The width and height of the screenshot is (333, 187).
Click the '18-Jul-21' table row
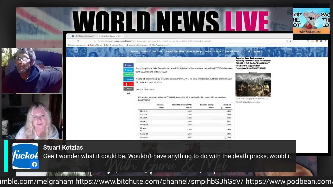(185, 118)
